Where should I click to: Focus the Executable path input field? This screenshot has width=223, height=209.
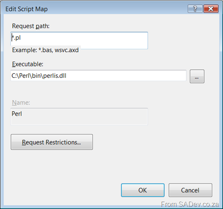(99, 75)
